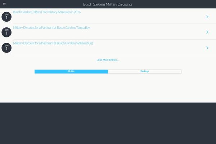This screenshot has width=216, height=144.
Task: Click chevron arrow for Free Military Admission entry
Action: coord(207,17)
